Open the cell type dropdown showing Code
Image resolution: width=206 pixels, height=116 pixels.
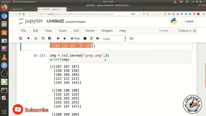point(114,39)
